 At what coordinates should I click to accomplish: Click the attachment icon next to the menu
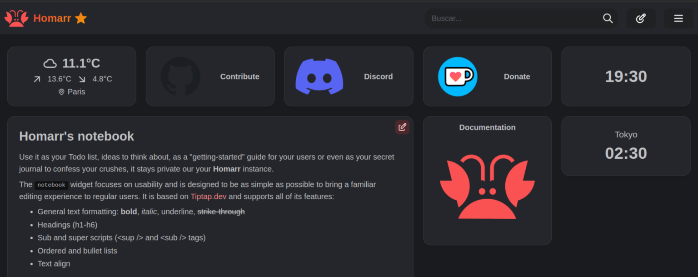click(x=641, y=18)
